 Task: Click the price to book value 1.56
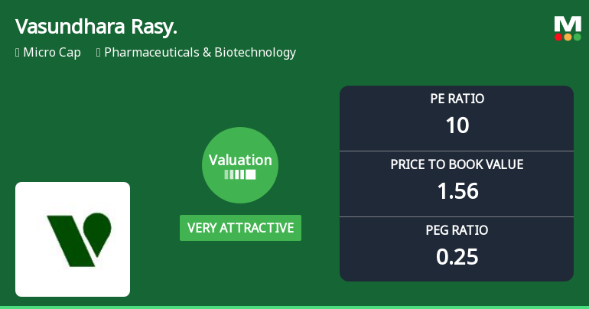click(457, 190)
